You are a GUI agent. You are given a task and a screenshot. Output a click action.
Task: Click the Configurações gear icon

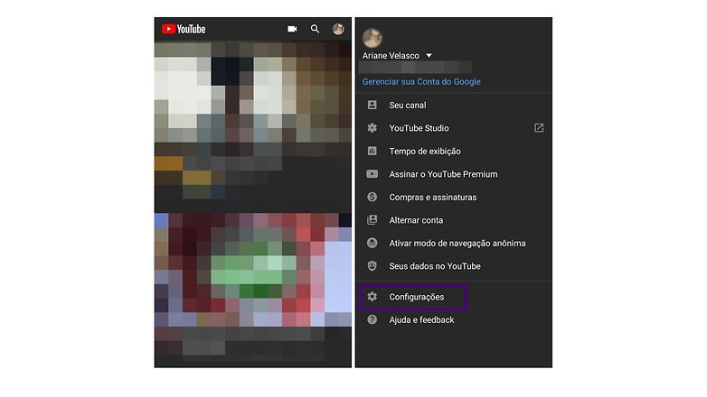pyautogui.click(x=372, y=297)
